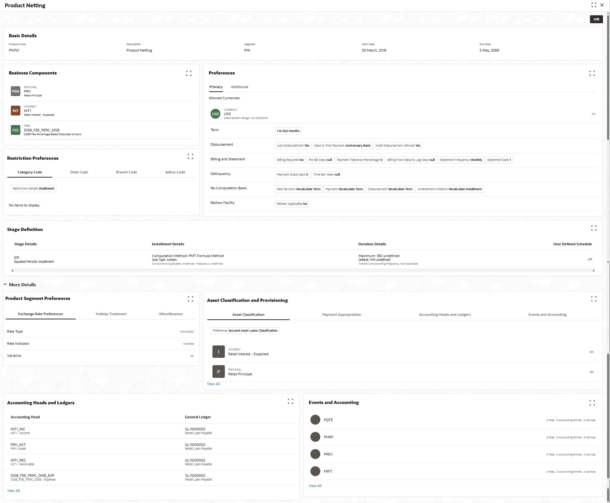Toggle Retail Interest - Expected On switch
Viewport: 610px width, 503px height.
click(x=592, y=352)
